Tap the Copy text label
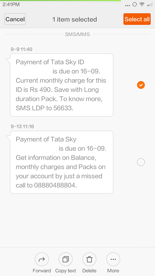This screenshot has width=155, height=276. 66,271
